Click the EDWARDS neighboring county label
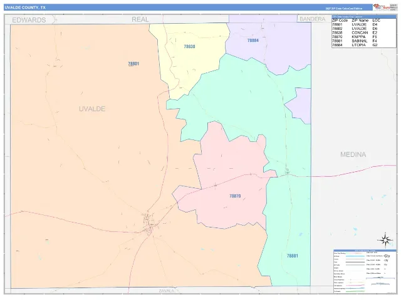Viewport: 401px width, 300px height. coord(29,20)
